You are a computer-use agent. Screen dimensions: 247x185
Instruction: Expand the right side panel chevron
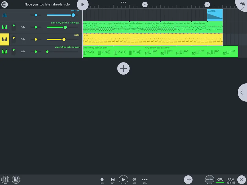[243, 92]
